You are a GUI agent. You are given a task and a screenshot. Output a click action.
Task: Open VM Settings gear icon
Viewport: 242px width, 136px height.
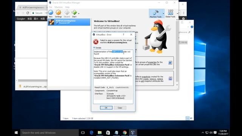[x=58, y=14]
